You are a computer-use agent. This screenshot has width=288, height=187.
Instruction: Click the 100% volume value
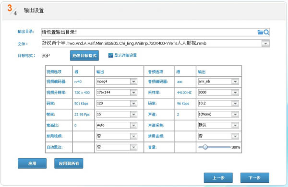[236, 147]
